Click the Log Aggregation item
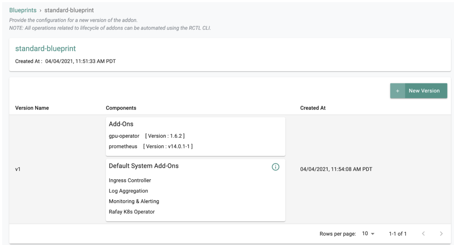 pyautogui.click(x=129, y=191)
